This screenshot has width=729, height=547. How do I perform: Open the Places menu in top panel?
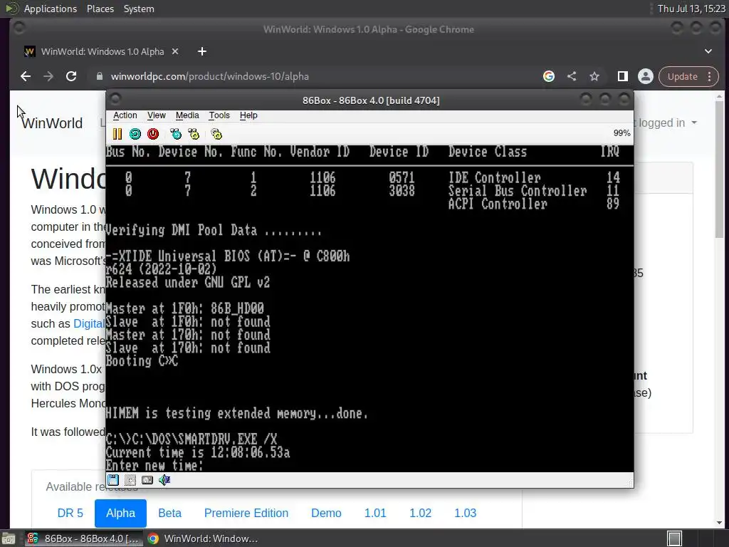point(100,9)
